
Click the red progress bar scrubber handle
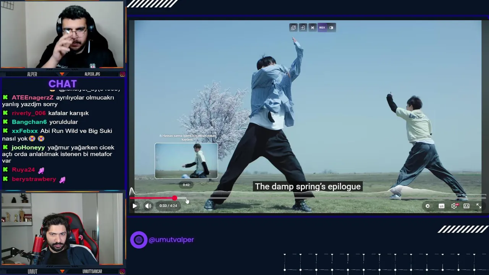click(x=175, y=198)
